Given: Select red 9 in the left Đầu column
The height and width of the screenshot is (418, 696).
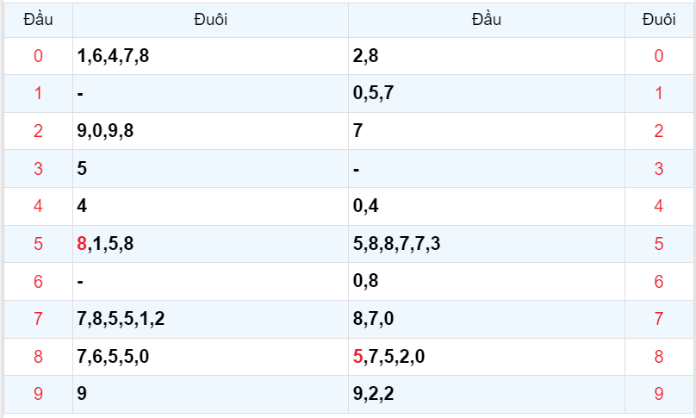Looking at the screenshot, I should tap(38, 394).
